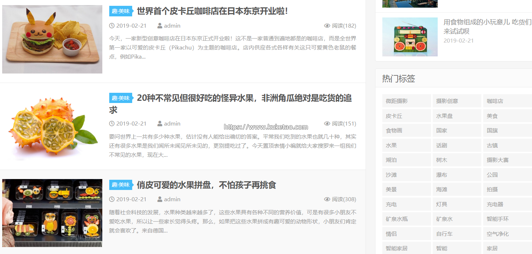This screenshot has width=532, height=254.
Task: Select the 自行车 tag
Action: tap(457, 234)
